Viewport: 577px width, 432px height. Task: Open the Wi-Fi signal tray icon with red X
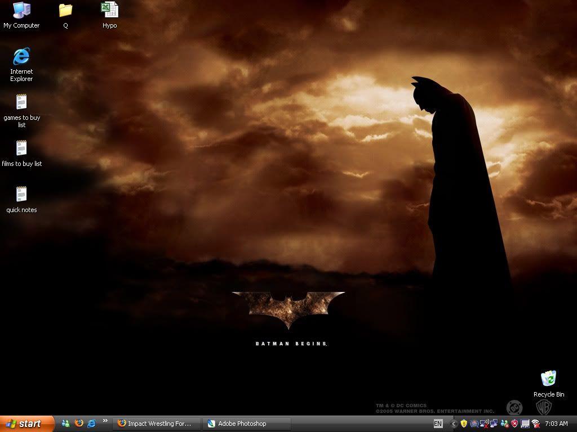(536, 424)
